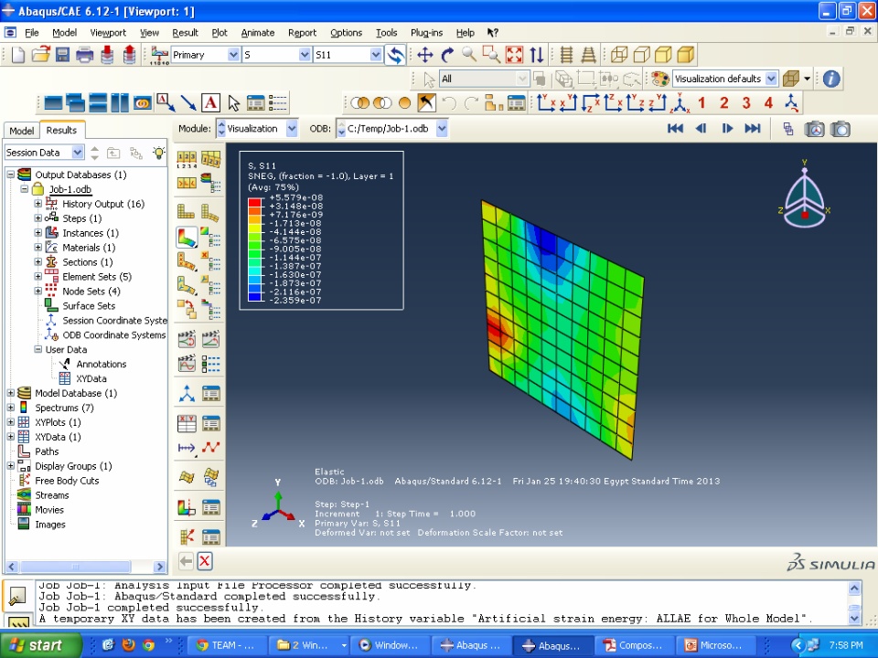Viewport: 878px width, 658px height.
Task: Open the Plug-ins menu
Action: click(427, 33)
